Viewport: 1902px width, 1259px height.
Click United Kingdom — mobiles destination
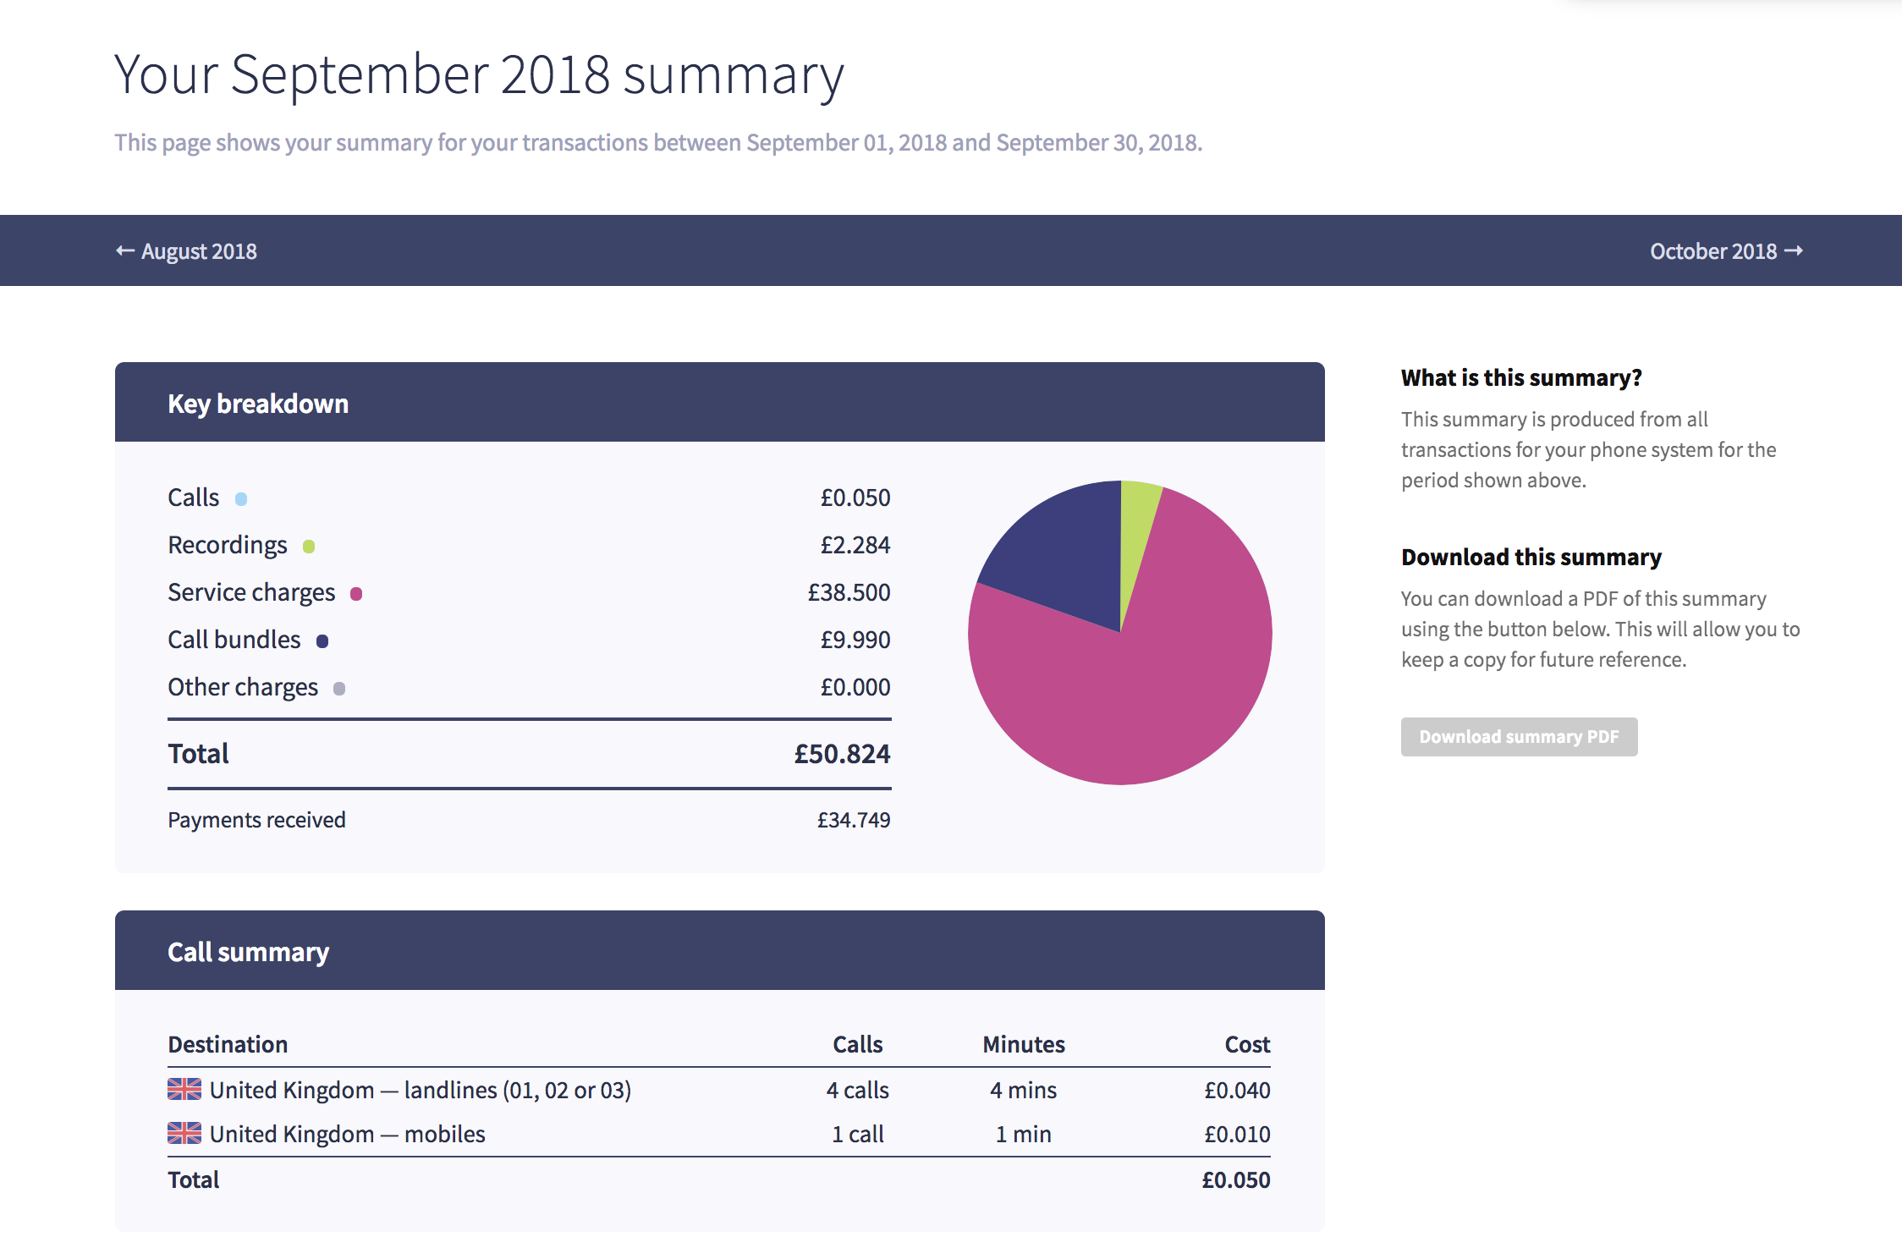348,1134
